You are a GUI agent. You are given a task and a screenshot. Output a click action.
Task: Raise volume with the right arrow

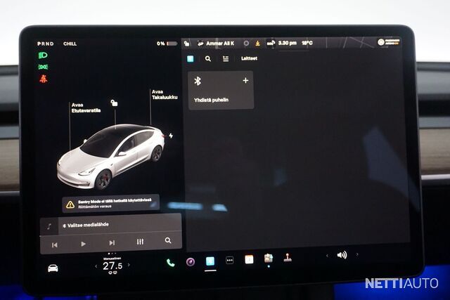click(357, 254)
